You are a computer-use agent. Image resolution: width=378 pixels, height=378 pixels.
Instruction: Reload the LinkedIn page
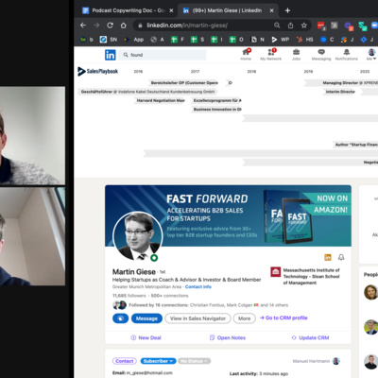tap(110, 26)
